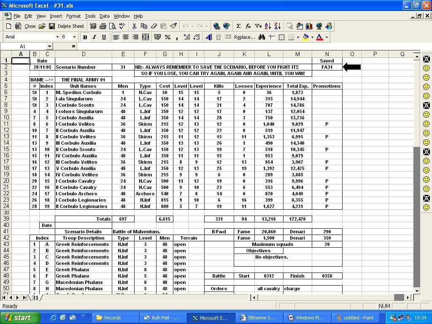Screen dimensions: 432x324
Task: Open the Format menu
Action: (73, 16)
